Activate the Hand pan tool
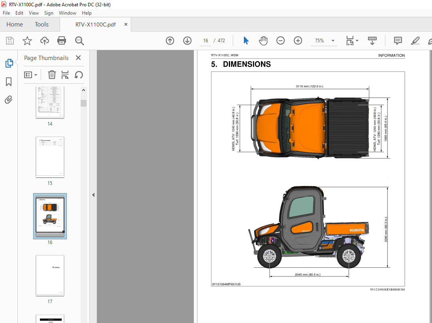 pos(263,41)
